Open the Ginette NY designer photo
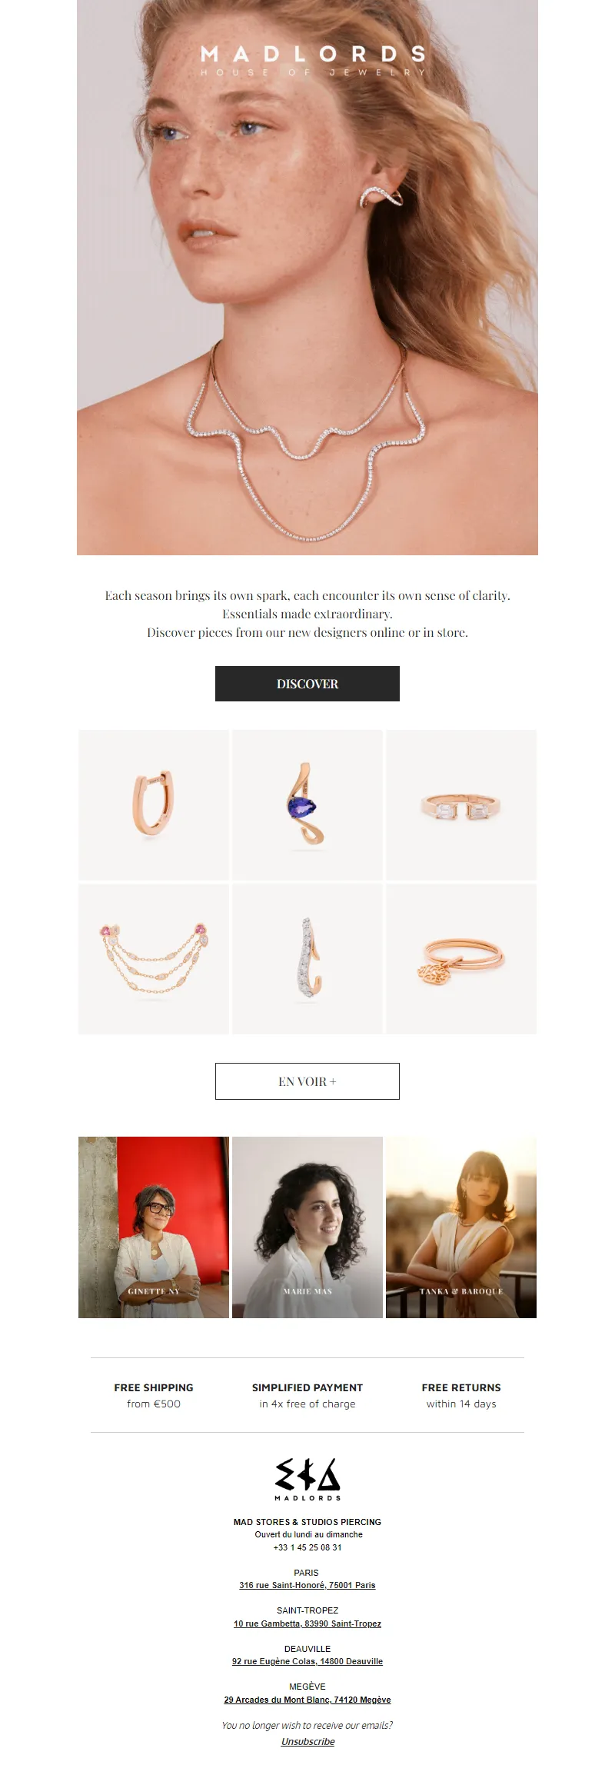 point(154,1227)
